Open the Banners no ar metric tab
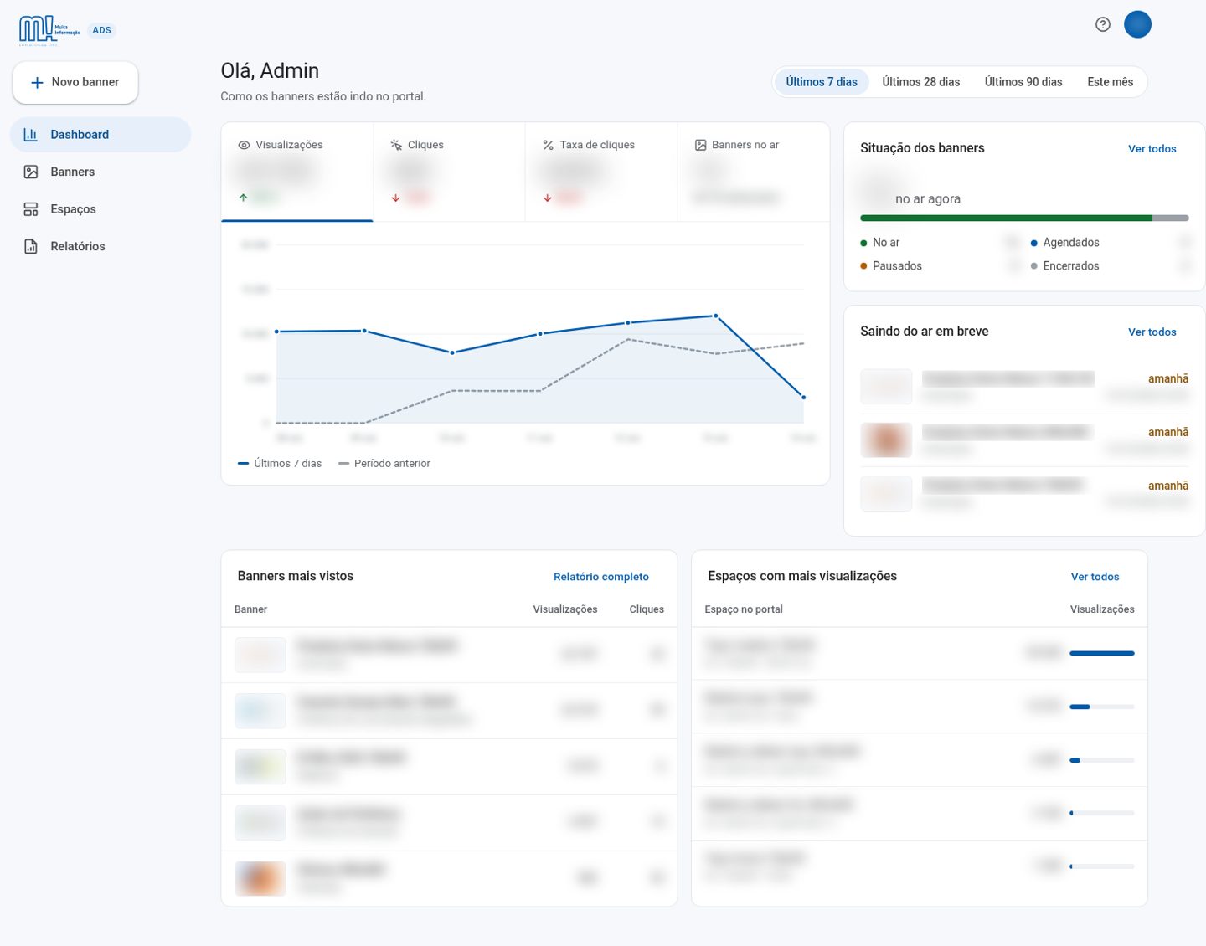 point(753,172)
